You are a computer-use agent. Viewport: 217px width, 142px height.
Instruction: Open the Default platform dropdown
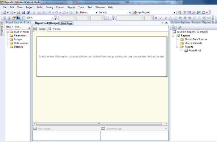click(x=130, y=13)
